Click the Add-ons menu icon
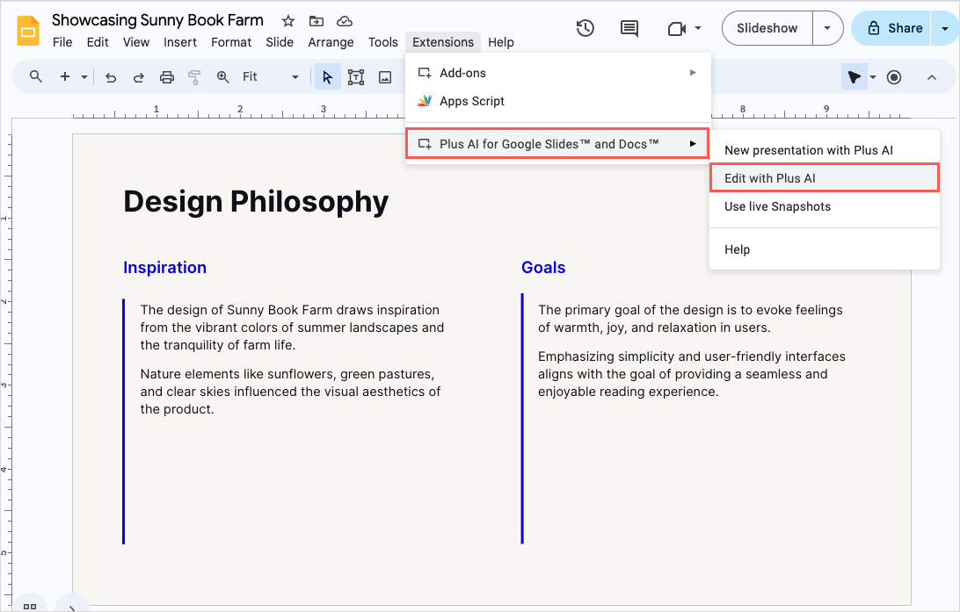Screen dimensions: 960x612 425,73
